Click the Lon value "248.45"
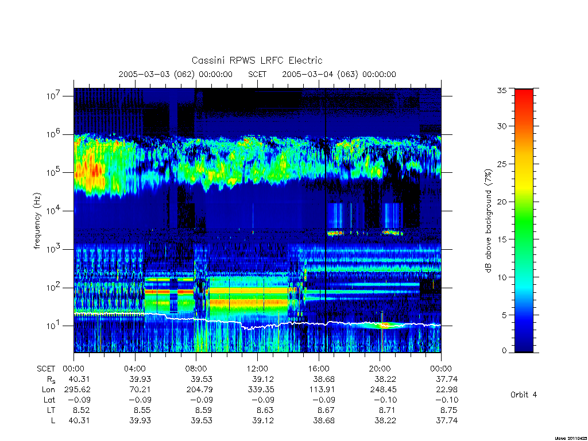Image resolution: width=588 pixels, height=441 pixels. click(383, 390)
